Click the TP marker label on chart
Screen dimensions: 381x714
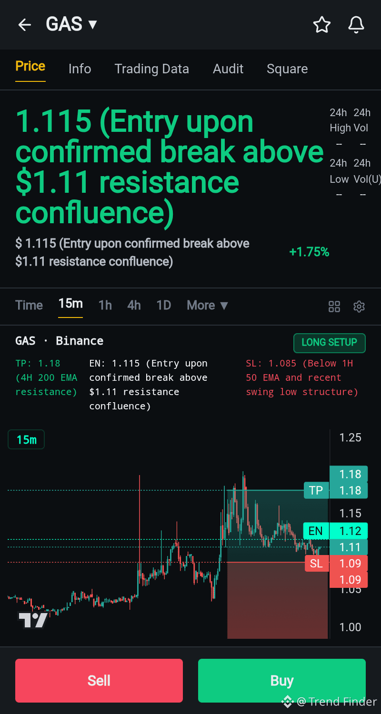coord(316,490)
